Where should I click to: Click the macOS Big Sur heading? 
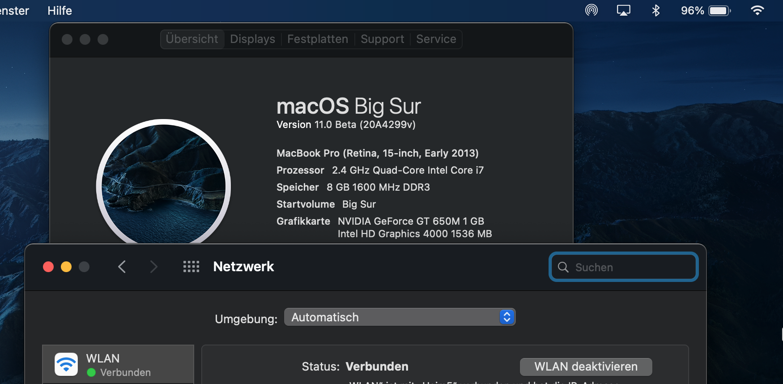[349, 106]
